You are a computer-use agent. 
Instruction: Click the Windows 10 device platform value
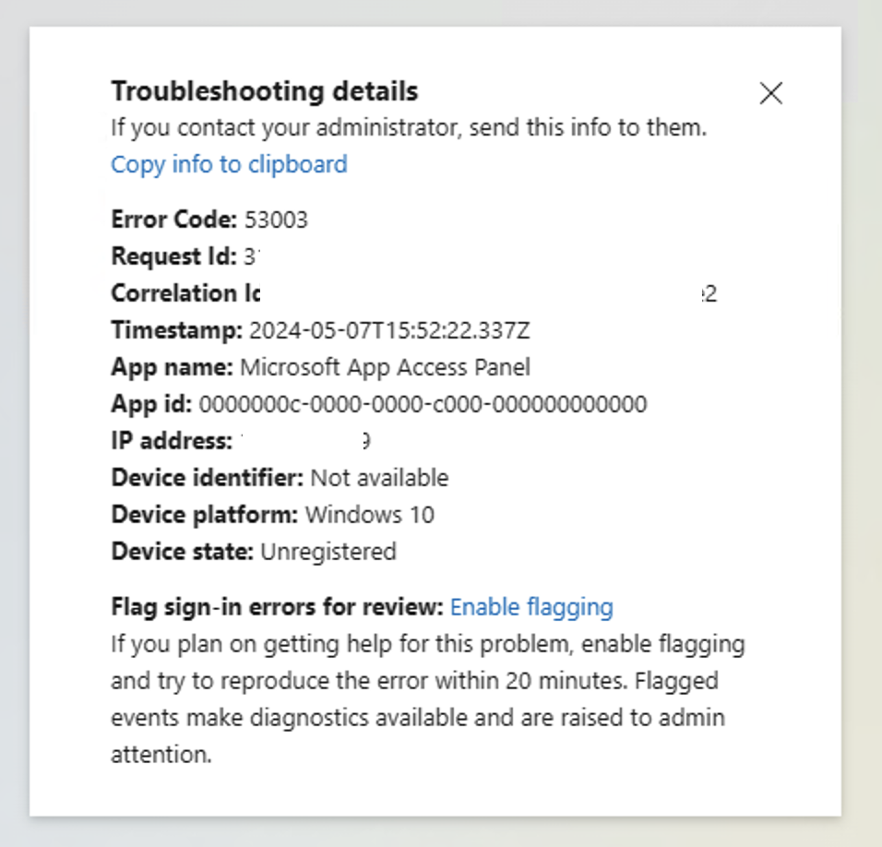[370, 515]
